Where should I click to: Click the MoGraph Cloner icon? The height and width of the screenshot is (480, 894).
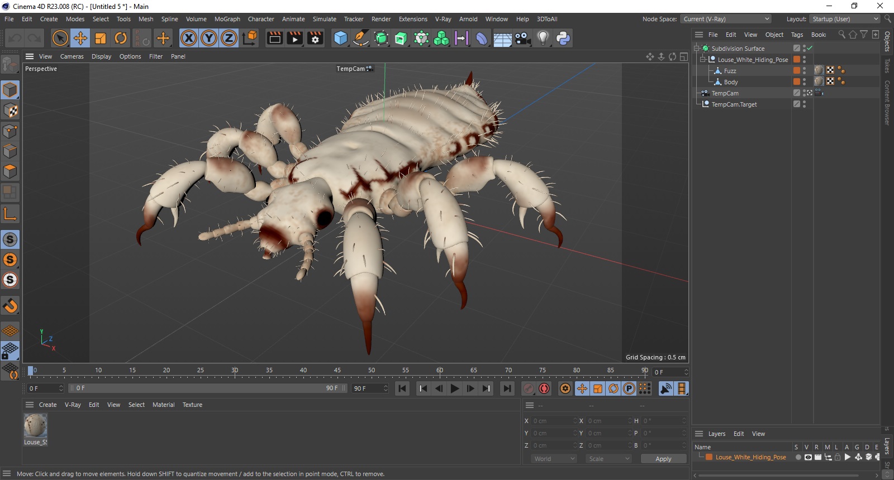tap(441, 38)
